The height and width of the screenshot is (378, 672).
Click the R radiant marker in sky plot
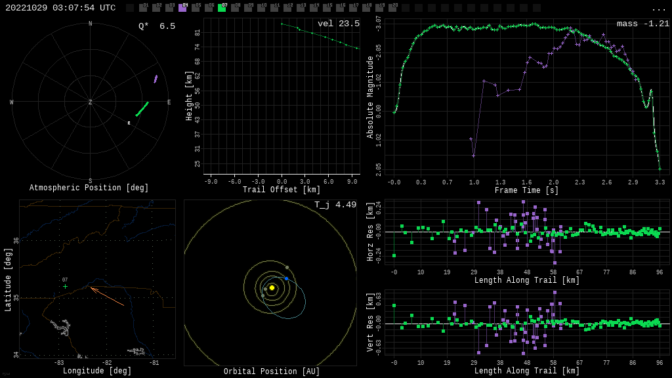(129, 123)
